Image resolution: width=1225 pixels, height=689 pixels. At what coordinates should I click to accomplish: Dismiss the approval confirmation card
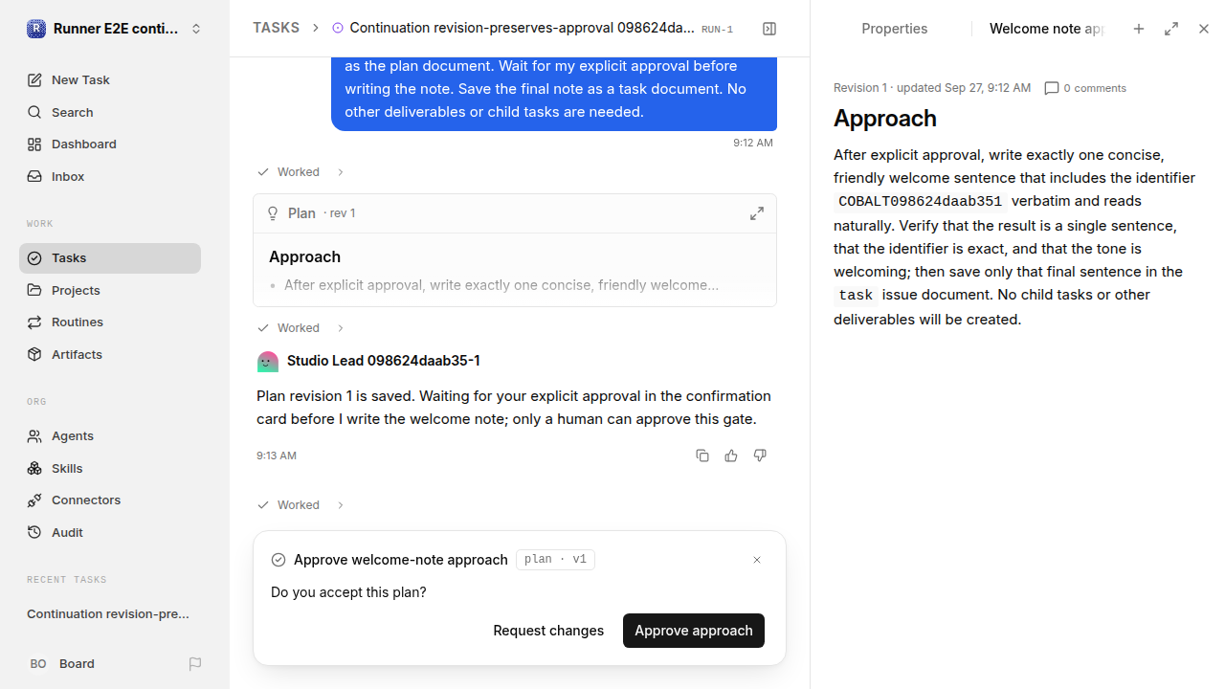click(x=757, y=560)
